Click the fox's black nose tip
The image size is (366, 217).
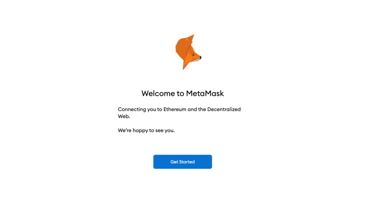tap(200, 57)
